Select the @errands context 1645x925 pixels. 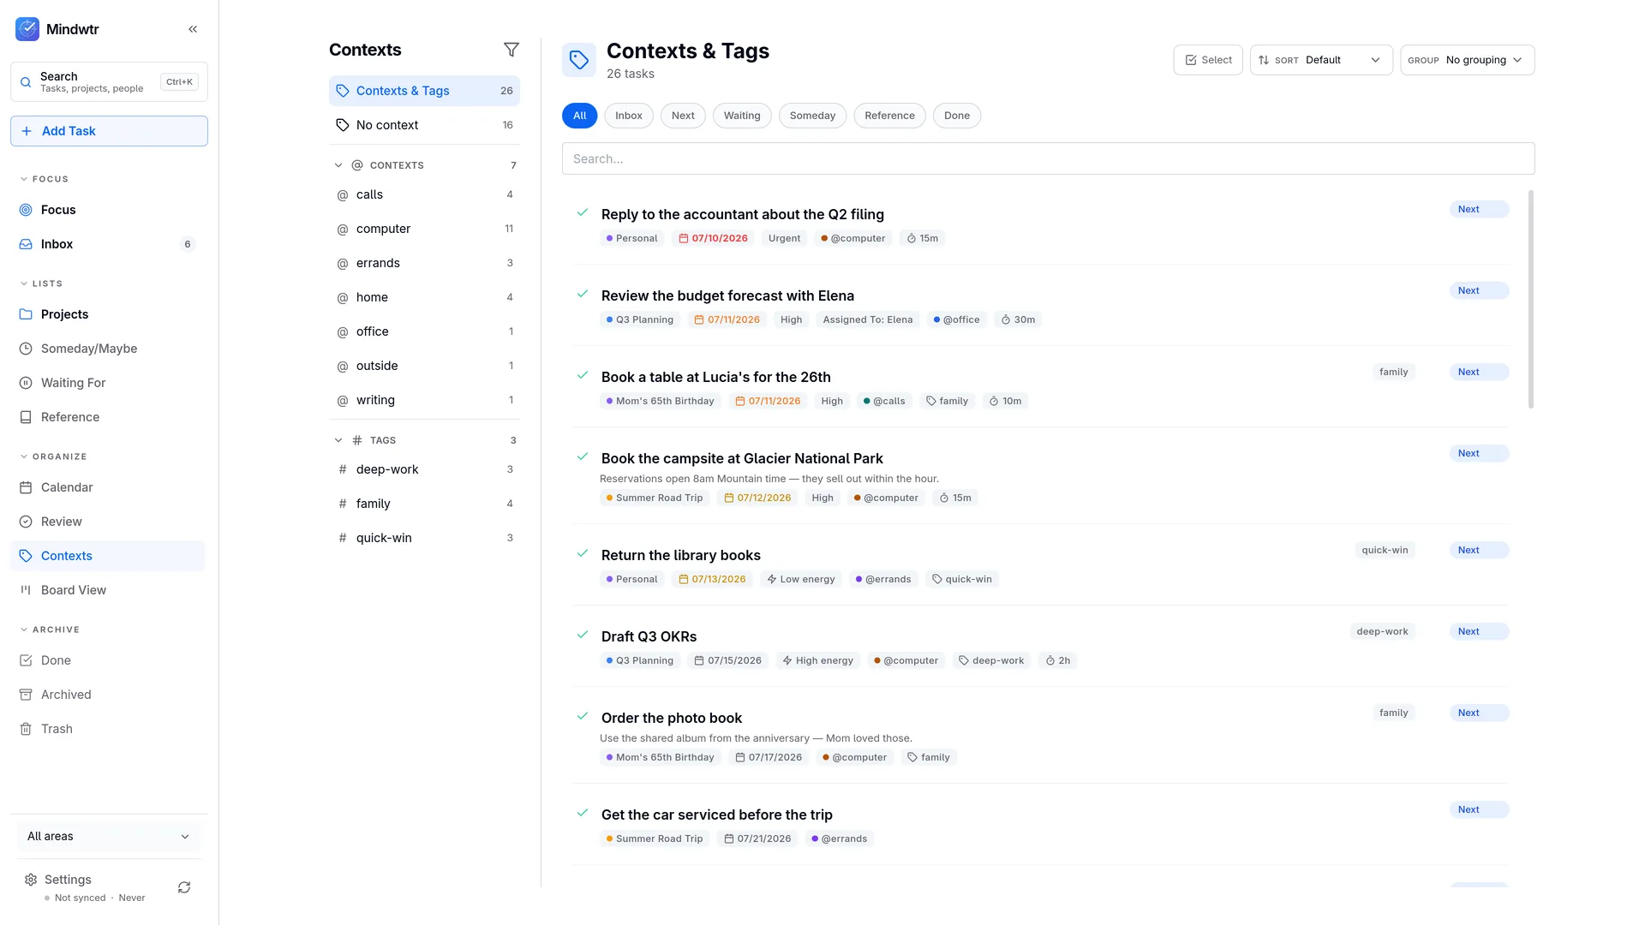point(424,263)
